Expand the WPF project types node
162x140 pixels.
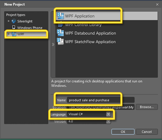click(x=9, y=34)
